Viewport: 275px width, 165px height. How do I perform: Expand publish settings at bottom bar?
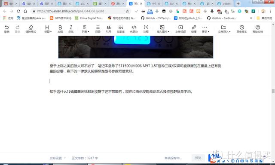[58, 158]
